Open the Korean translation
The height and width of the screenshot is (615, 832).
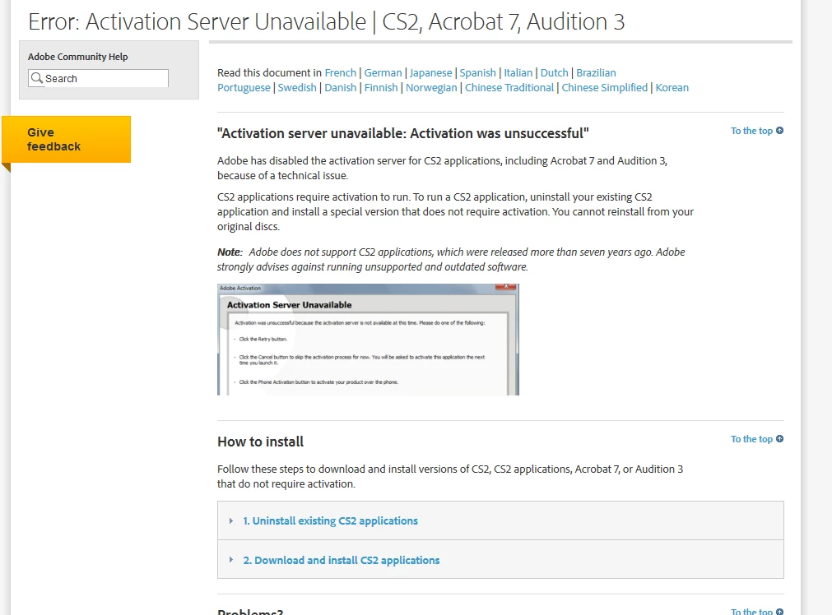pyautogui.click(x=672, y=87)
